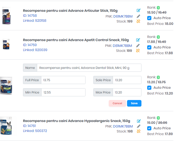The height and width of the screenshot is (144, 183).
Task: Click product ID 14761
Action: 29,126
